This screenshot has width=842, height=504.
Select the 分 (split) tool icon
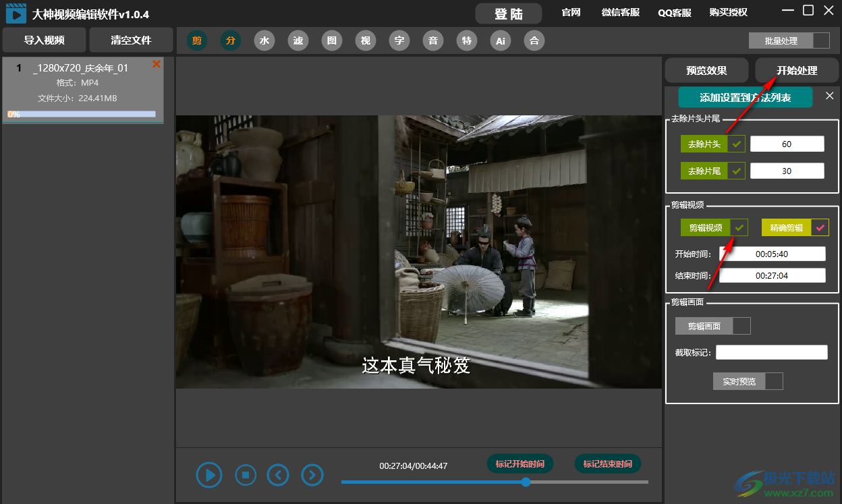231,40
